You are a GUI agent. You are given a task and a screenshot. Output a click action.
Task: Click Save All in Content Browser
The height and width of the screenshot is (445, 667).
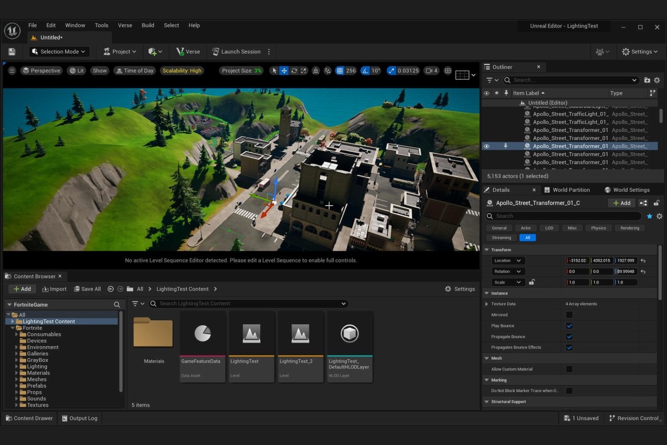point(87,289)
